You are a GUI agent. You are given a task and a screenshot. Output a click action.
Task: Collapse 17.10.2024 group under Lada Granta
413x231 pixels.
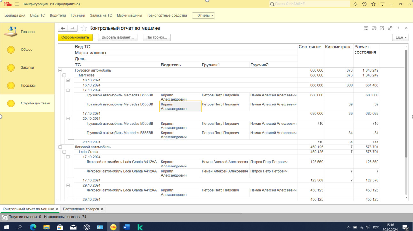point(68,157)
